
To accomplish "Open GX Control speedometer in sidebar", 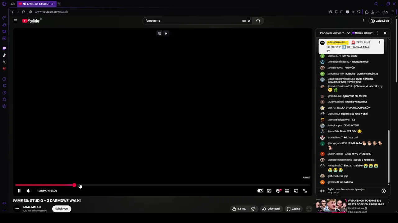I will coord(4,18).
